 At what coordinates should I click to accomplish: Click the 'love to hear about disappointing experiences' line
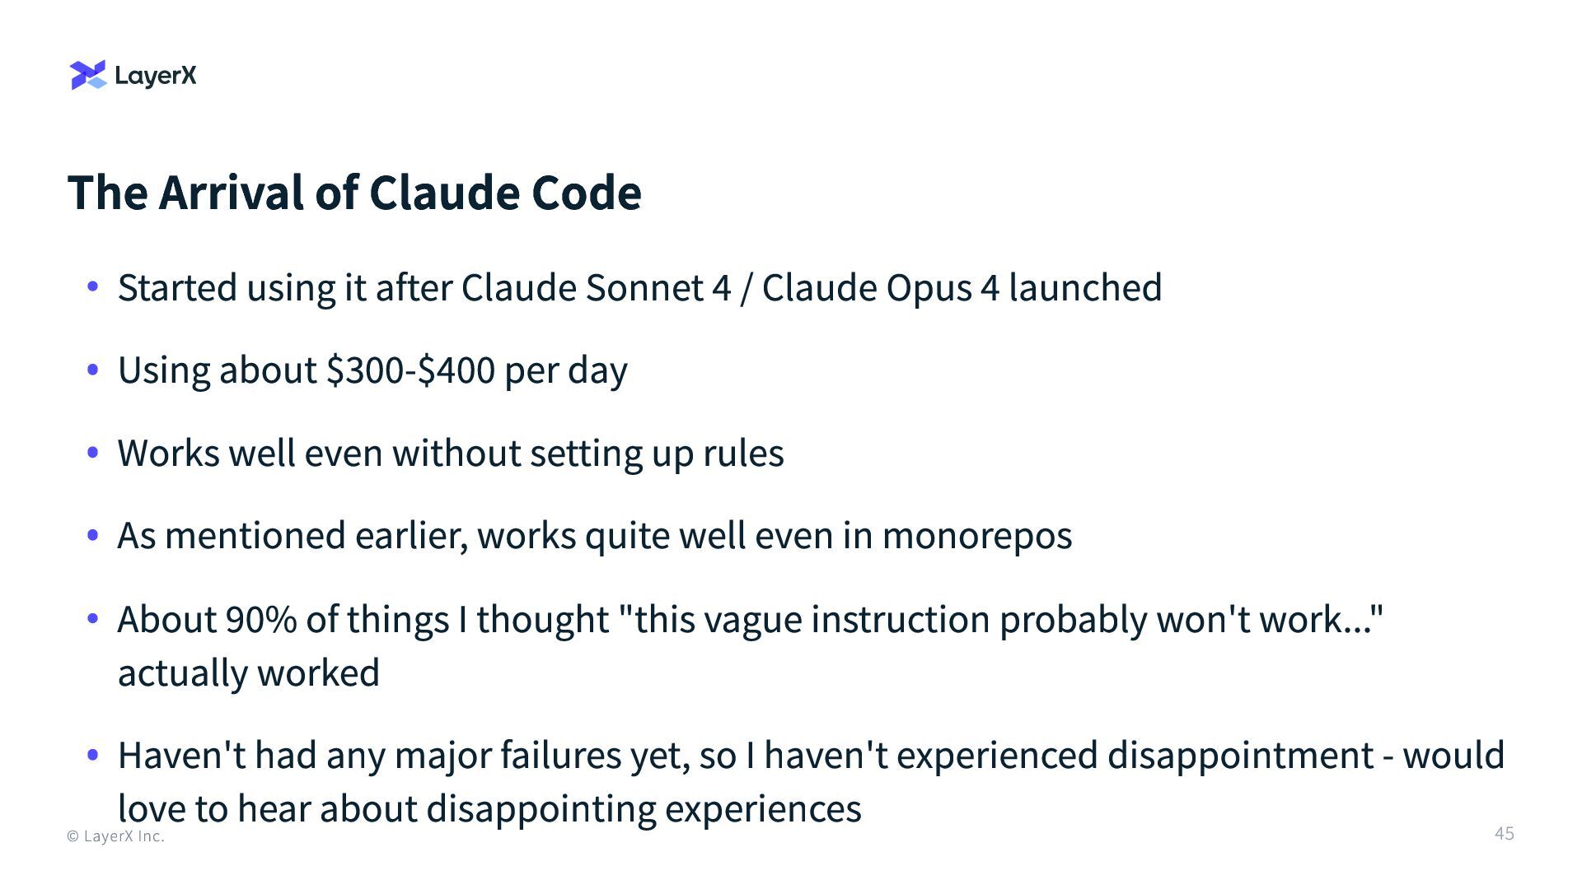(x=489, y=808)
